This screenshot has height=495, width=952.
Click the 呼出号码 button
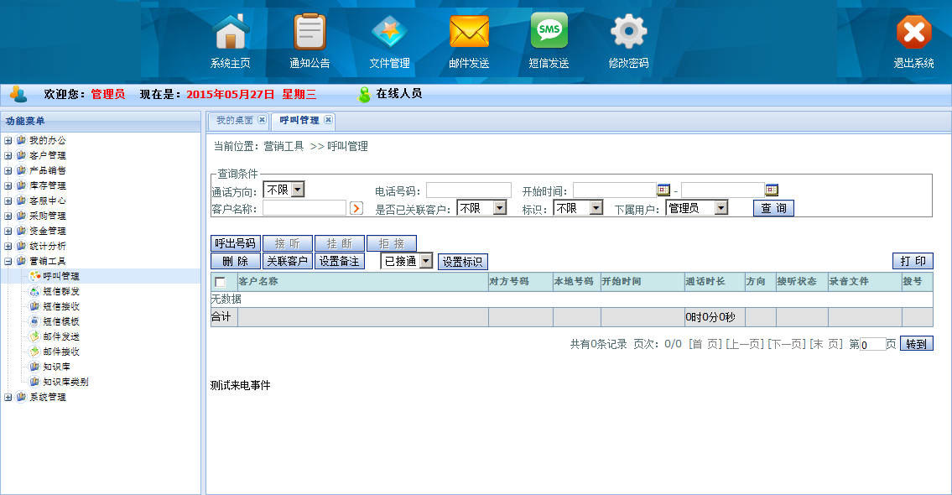coord(235,243)
